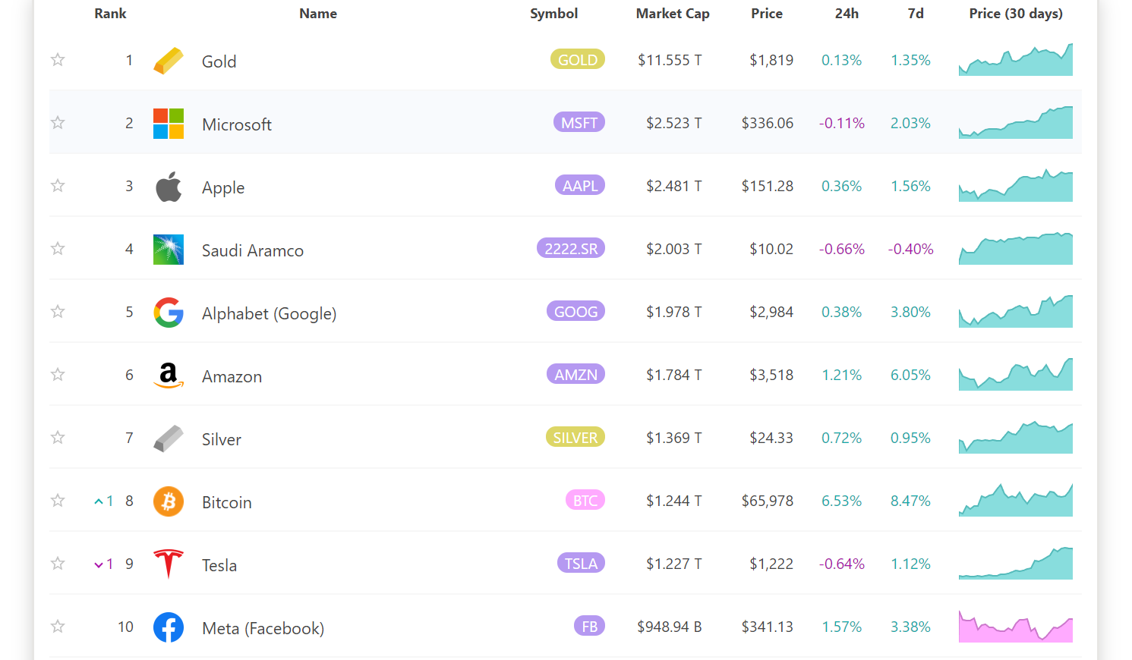
Task: Click the Apple logo icon
Action: pos(168,185)
